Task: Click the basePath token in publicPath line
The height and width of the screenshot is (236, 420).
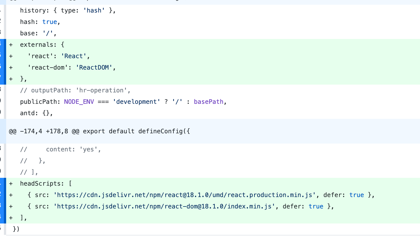Action: pyautogui.click(x=209, y=102)
